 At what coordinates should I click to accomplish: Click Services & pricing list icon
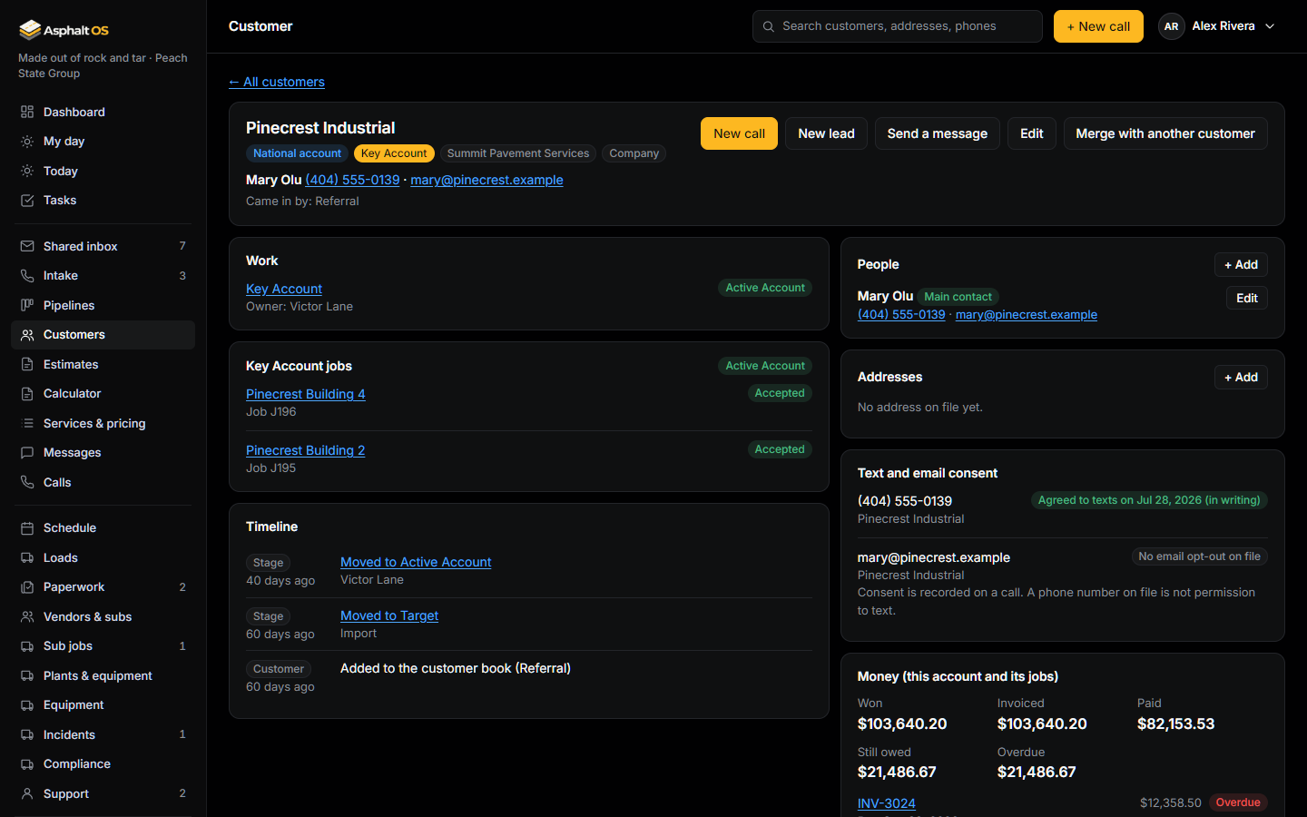pos(27,423)
